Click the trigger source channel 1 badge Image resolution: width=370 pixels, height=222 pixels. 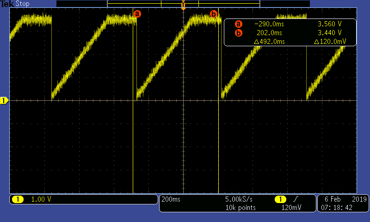(280, 199)
